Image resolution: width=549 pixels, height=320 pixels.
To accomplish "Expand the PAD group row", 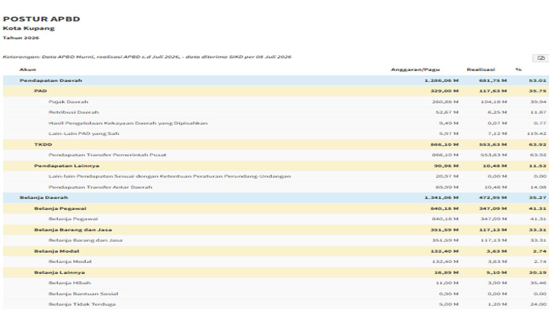I will point(276,91).
